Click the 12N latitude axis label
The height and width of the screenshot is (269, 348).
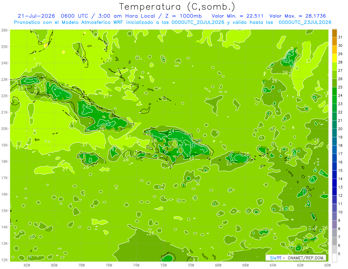point(4,260)
